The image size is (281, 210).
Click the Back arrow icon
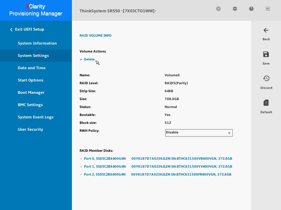pos(266,30)
